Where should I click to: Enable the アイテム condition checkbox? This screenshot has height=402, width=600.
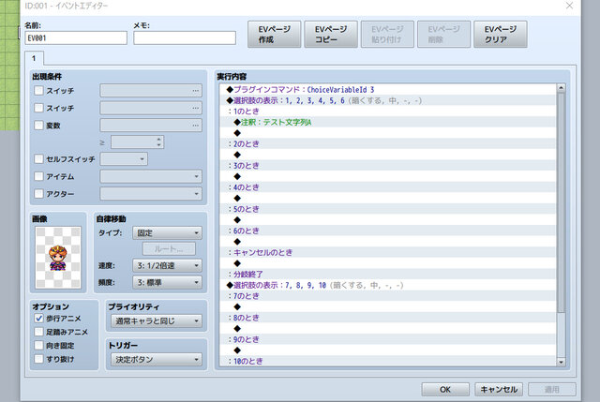click(x=38, y=176)
